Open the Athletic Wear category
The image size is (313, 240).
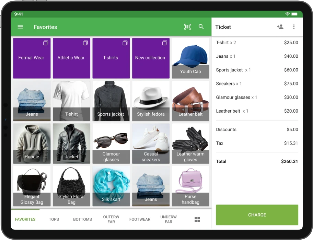coord(71,58)
